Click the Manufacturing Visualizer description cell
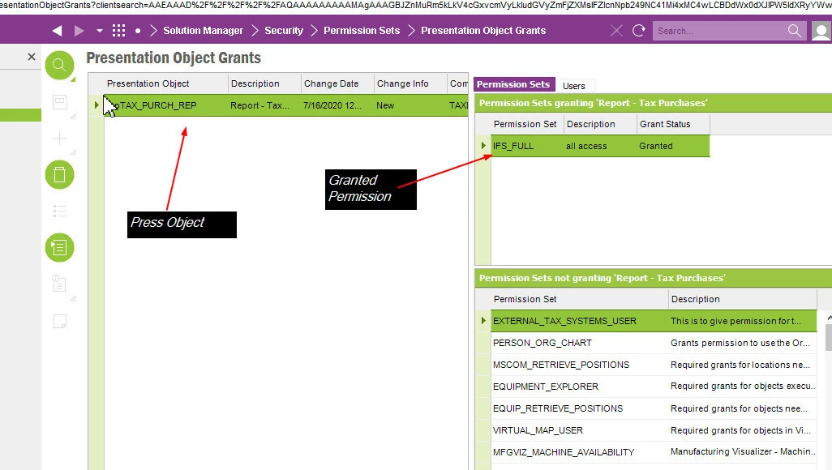 pyautogui.click(x=743, y=452)
